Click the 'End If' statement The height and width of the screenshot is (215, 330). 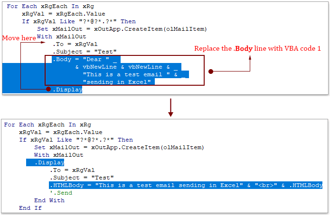coord(30,208)
